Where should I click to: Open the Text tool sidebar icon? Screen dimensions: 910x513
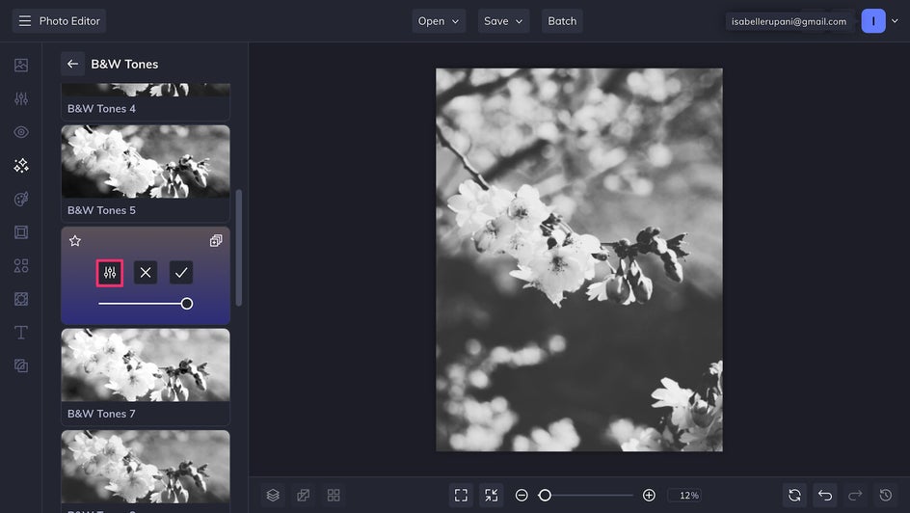(21, 333)
